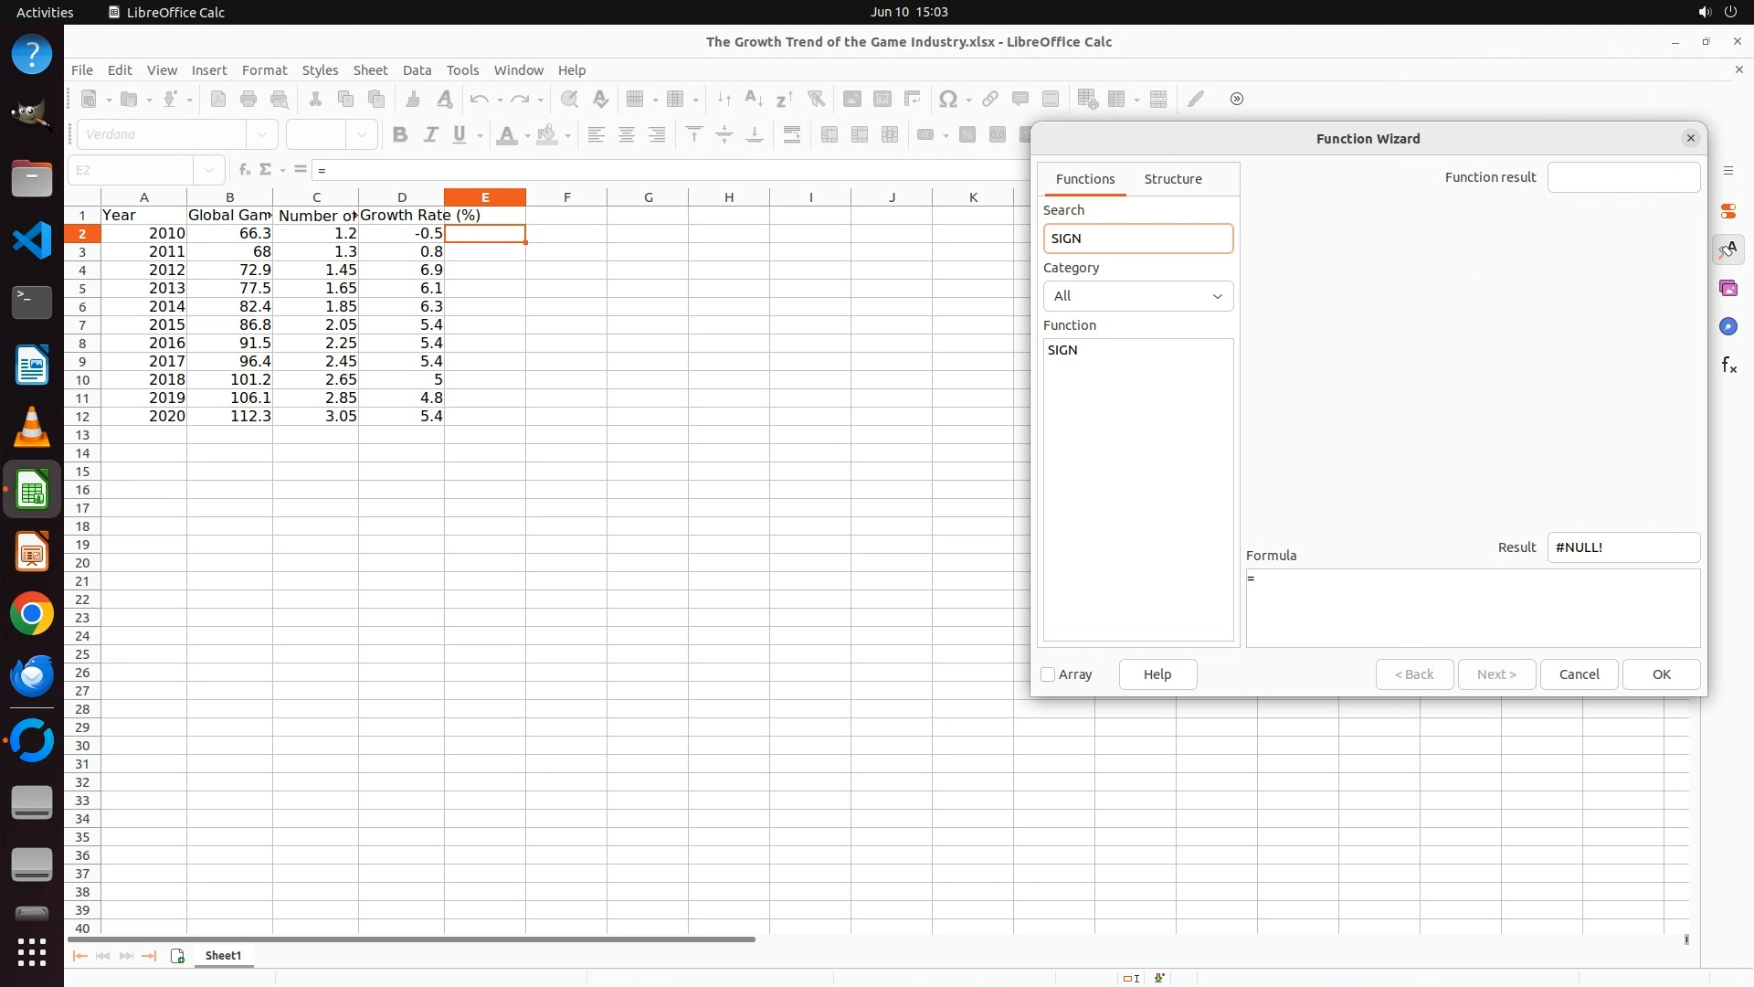This screenshot has width=1754, height=987.
Task: Toggle Italic formatting in the toolbar
Action: coord(429,134)
